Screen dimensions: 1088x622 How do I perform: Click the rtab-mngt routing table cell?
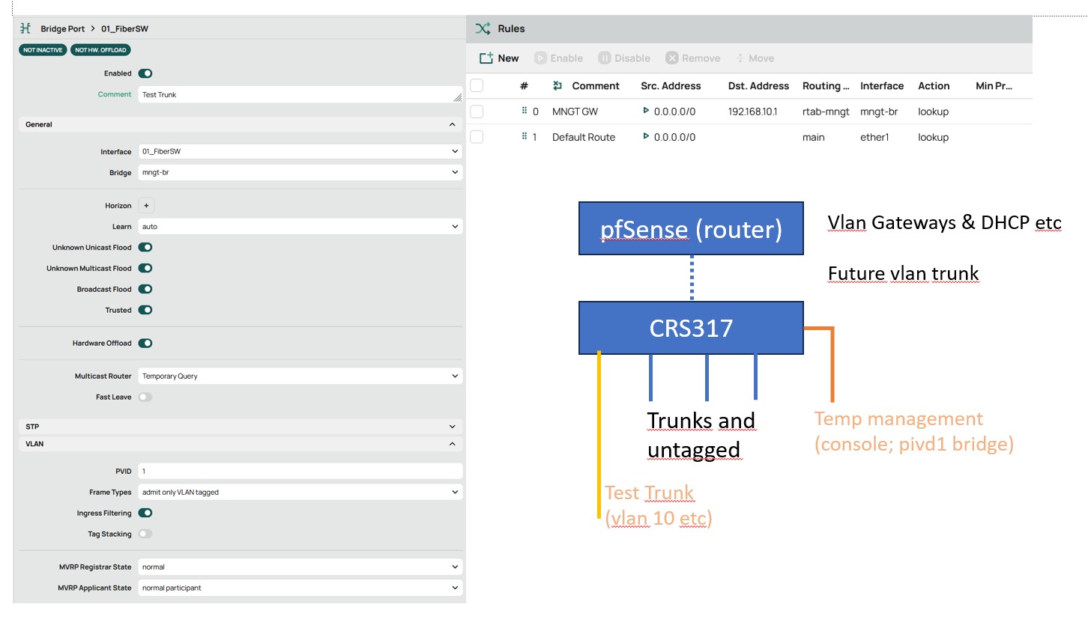[x=826, y=112]
